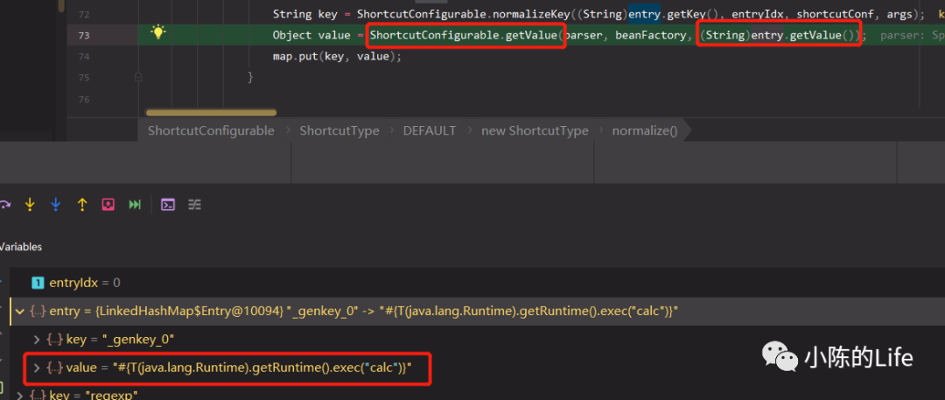Click the new ShortcutType breadcrumb
945x400 pixels.
pos(535,130)
